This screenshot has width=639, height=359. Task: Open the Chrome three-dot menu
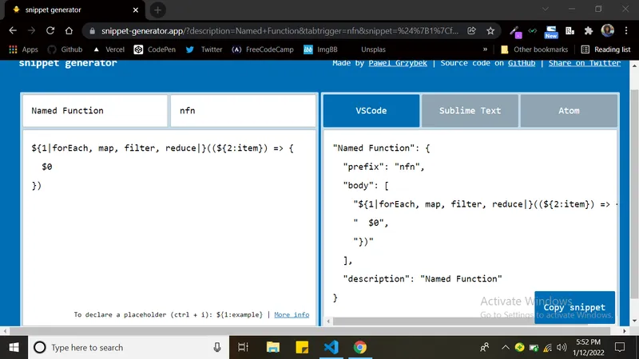[626, 30]
